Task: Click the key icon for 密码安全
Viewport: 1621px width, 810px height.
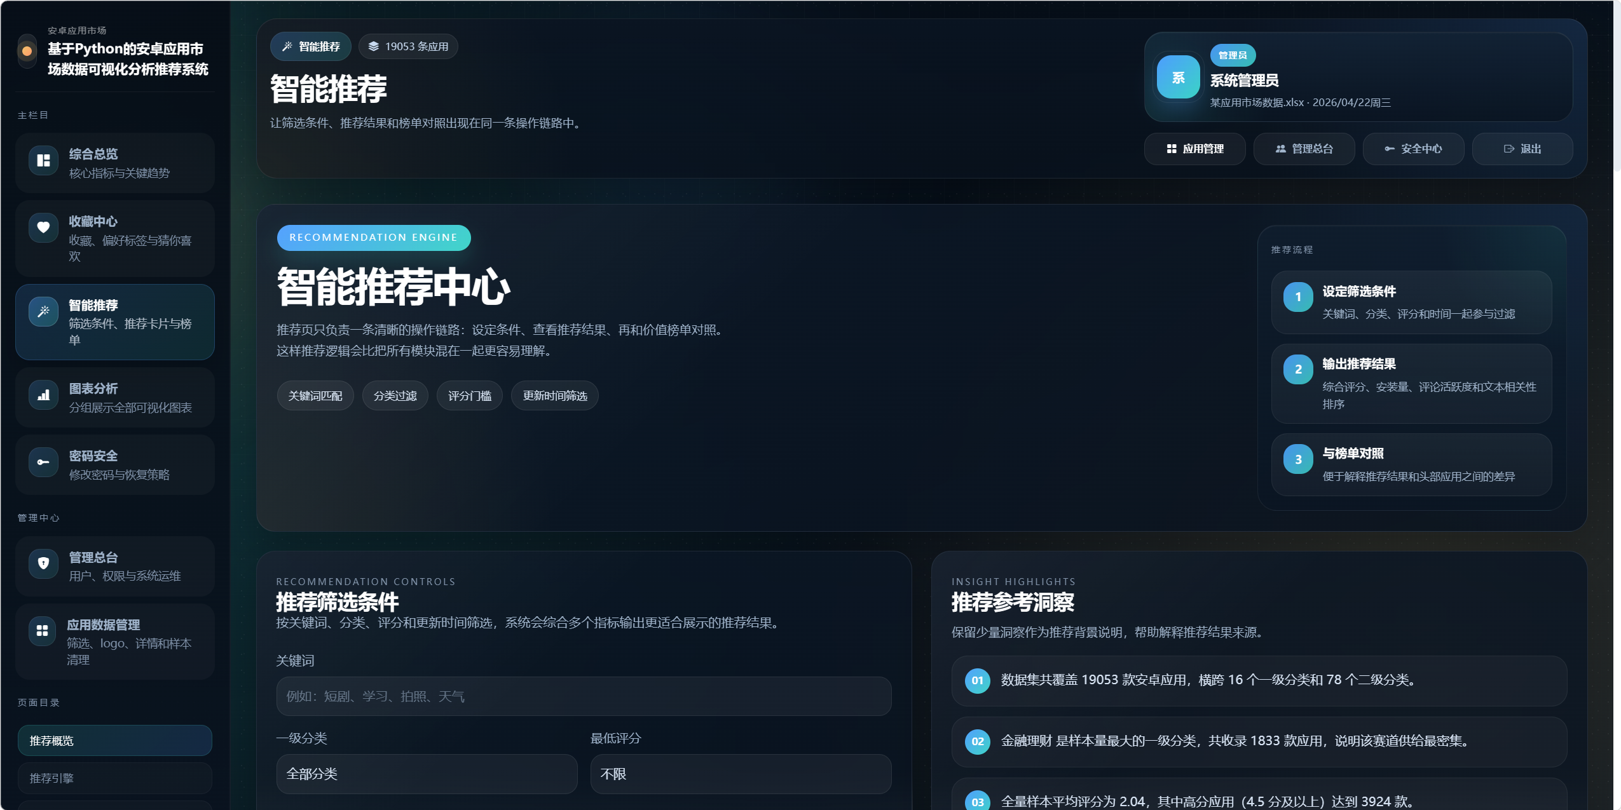Action: coord(43,462)
